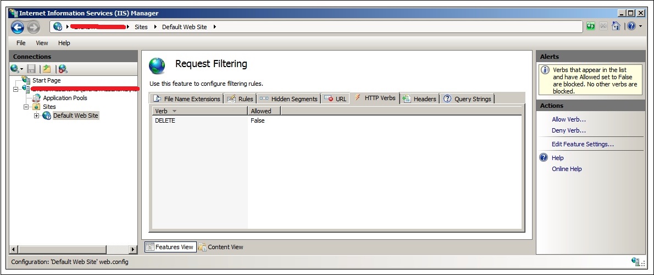Go to the home page icon
The height and width of the screenshot is (275, 654).
tap(616, 26)
